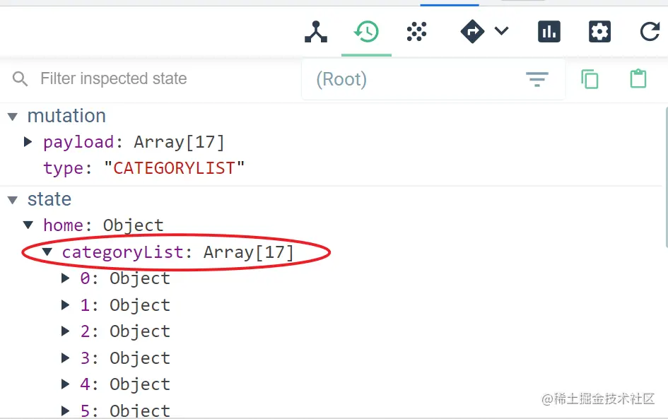Open the Routing tab icon
The image size is (668, 419).
pos(472,32)
